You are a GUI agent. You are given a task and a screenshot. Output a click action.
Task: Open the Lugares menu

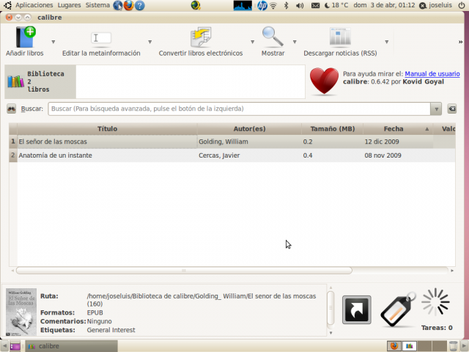[x=69, y=5]
